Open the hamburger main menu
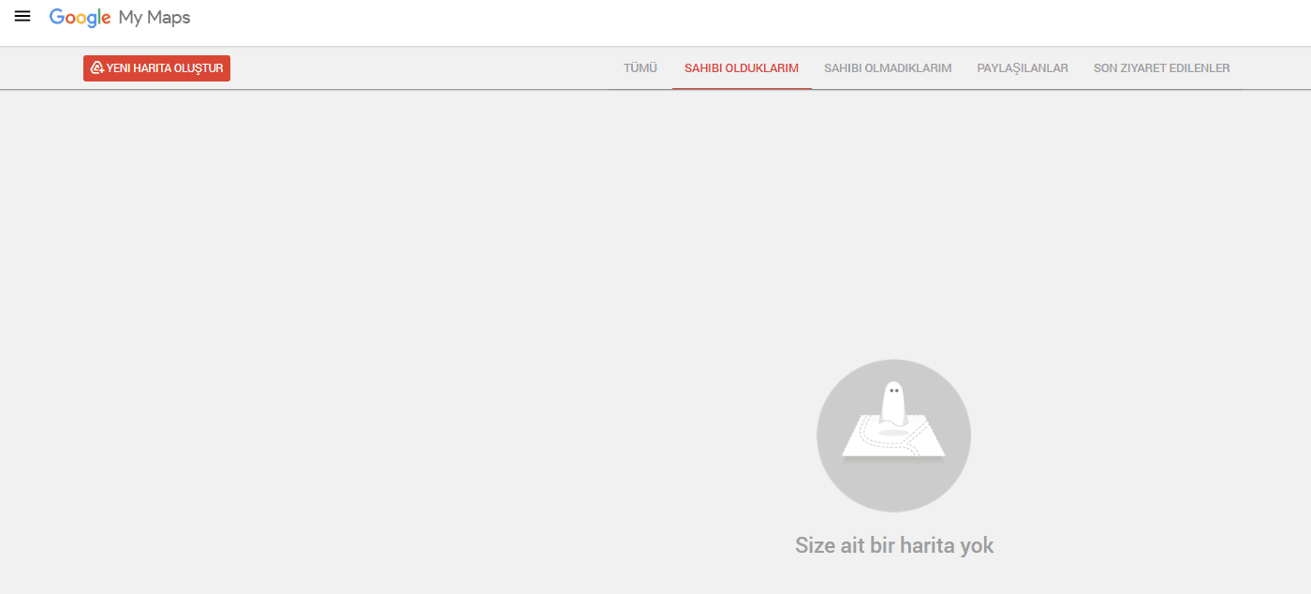This screenshot has width=1311, height=594. 22,17
